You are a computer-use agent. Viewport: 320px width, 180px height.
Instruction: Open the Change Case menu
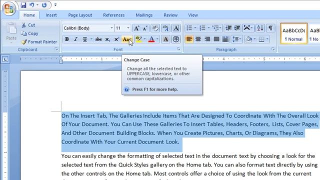(126, 39)
